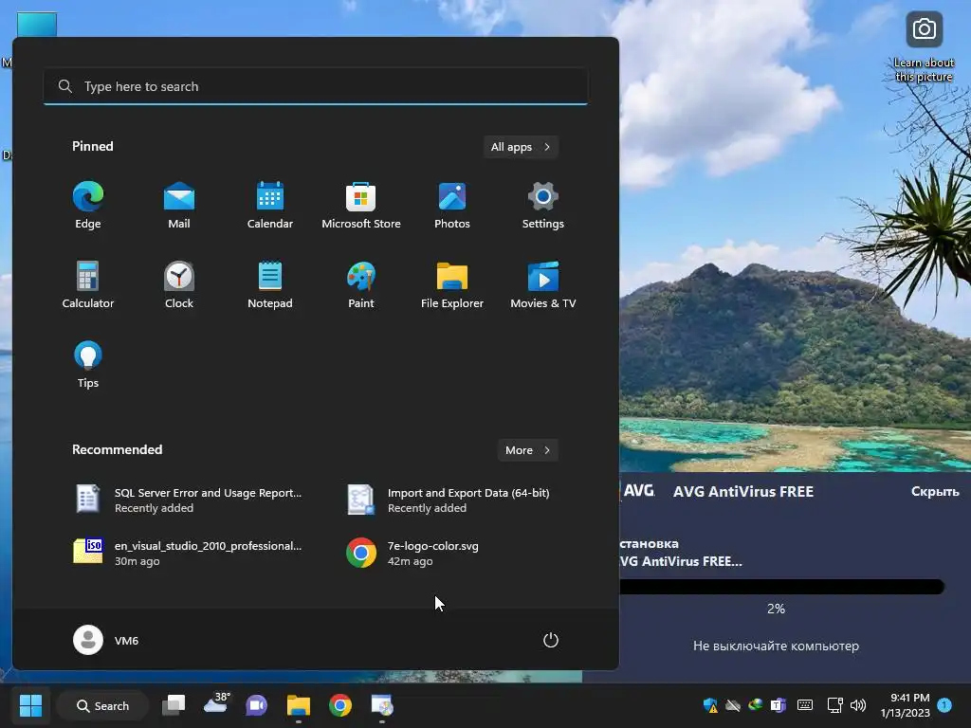Open the touch keyboard tray icon
Image resolution: width=971 pixels, height=728 pixels.
(805, 705)
